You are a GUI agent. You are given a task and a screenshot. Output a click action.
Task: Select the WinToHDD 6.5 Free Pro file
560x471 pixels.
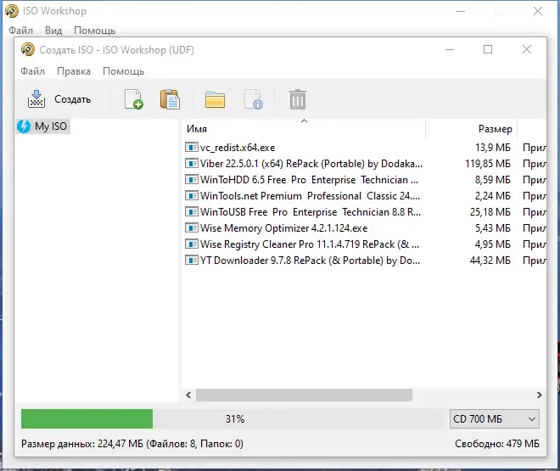coord(309,180)
